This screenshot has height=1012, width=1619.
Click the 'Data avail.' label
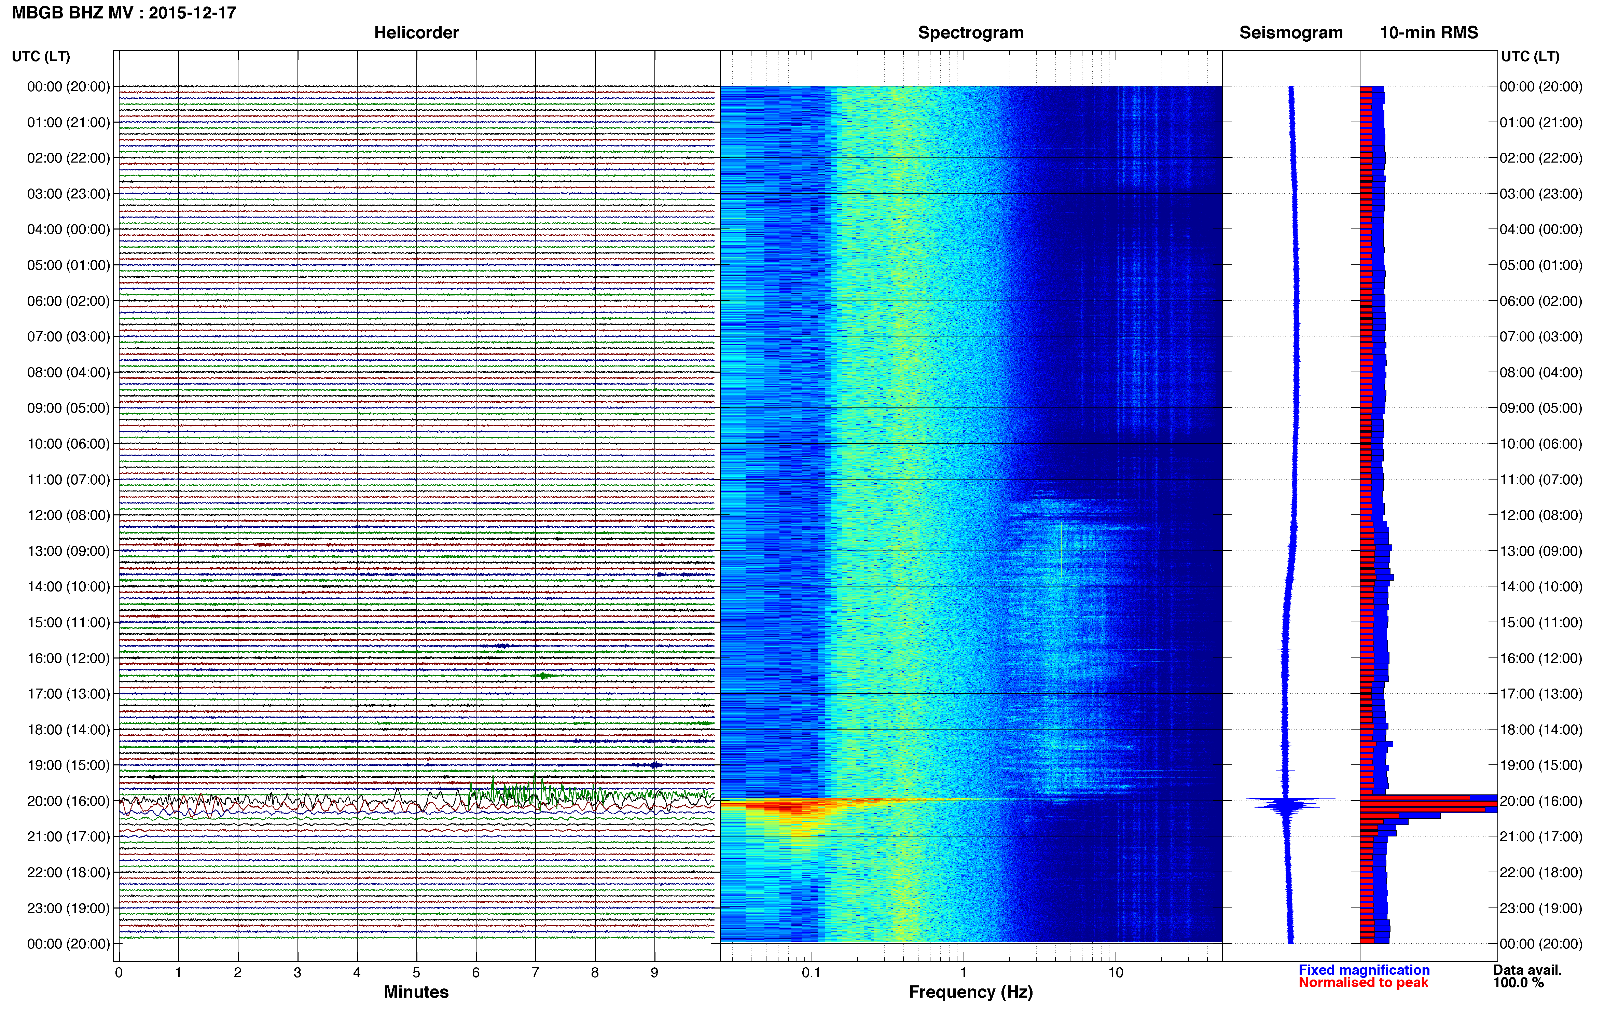click(1527, 970)
